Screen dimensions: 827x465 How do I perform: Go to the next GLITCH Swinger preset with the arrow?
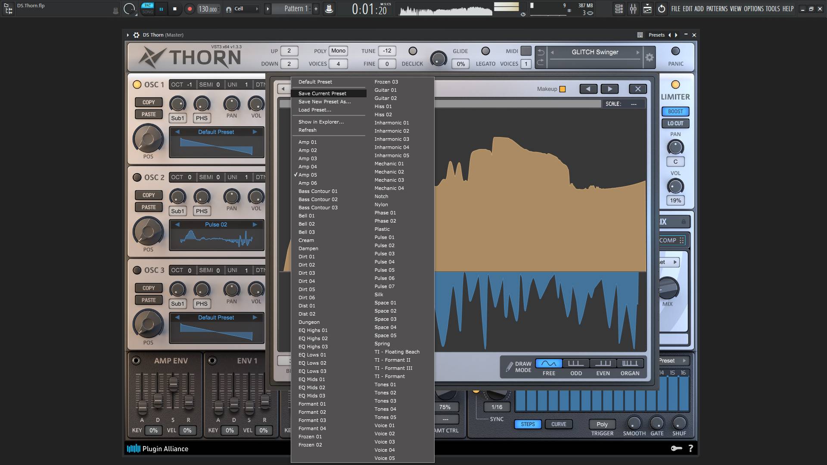638,53
